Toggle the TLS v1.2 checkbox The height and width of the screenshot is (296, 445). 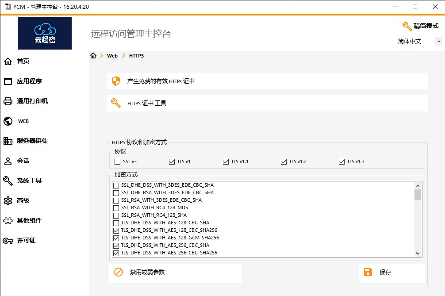(284, 162)
